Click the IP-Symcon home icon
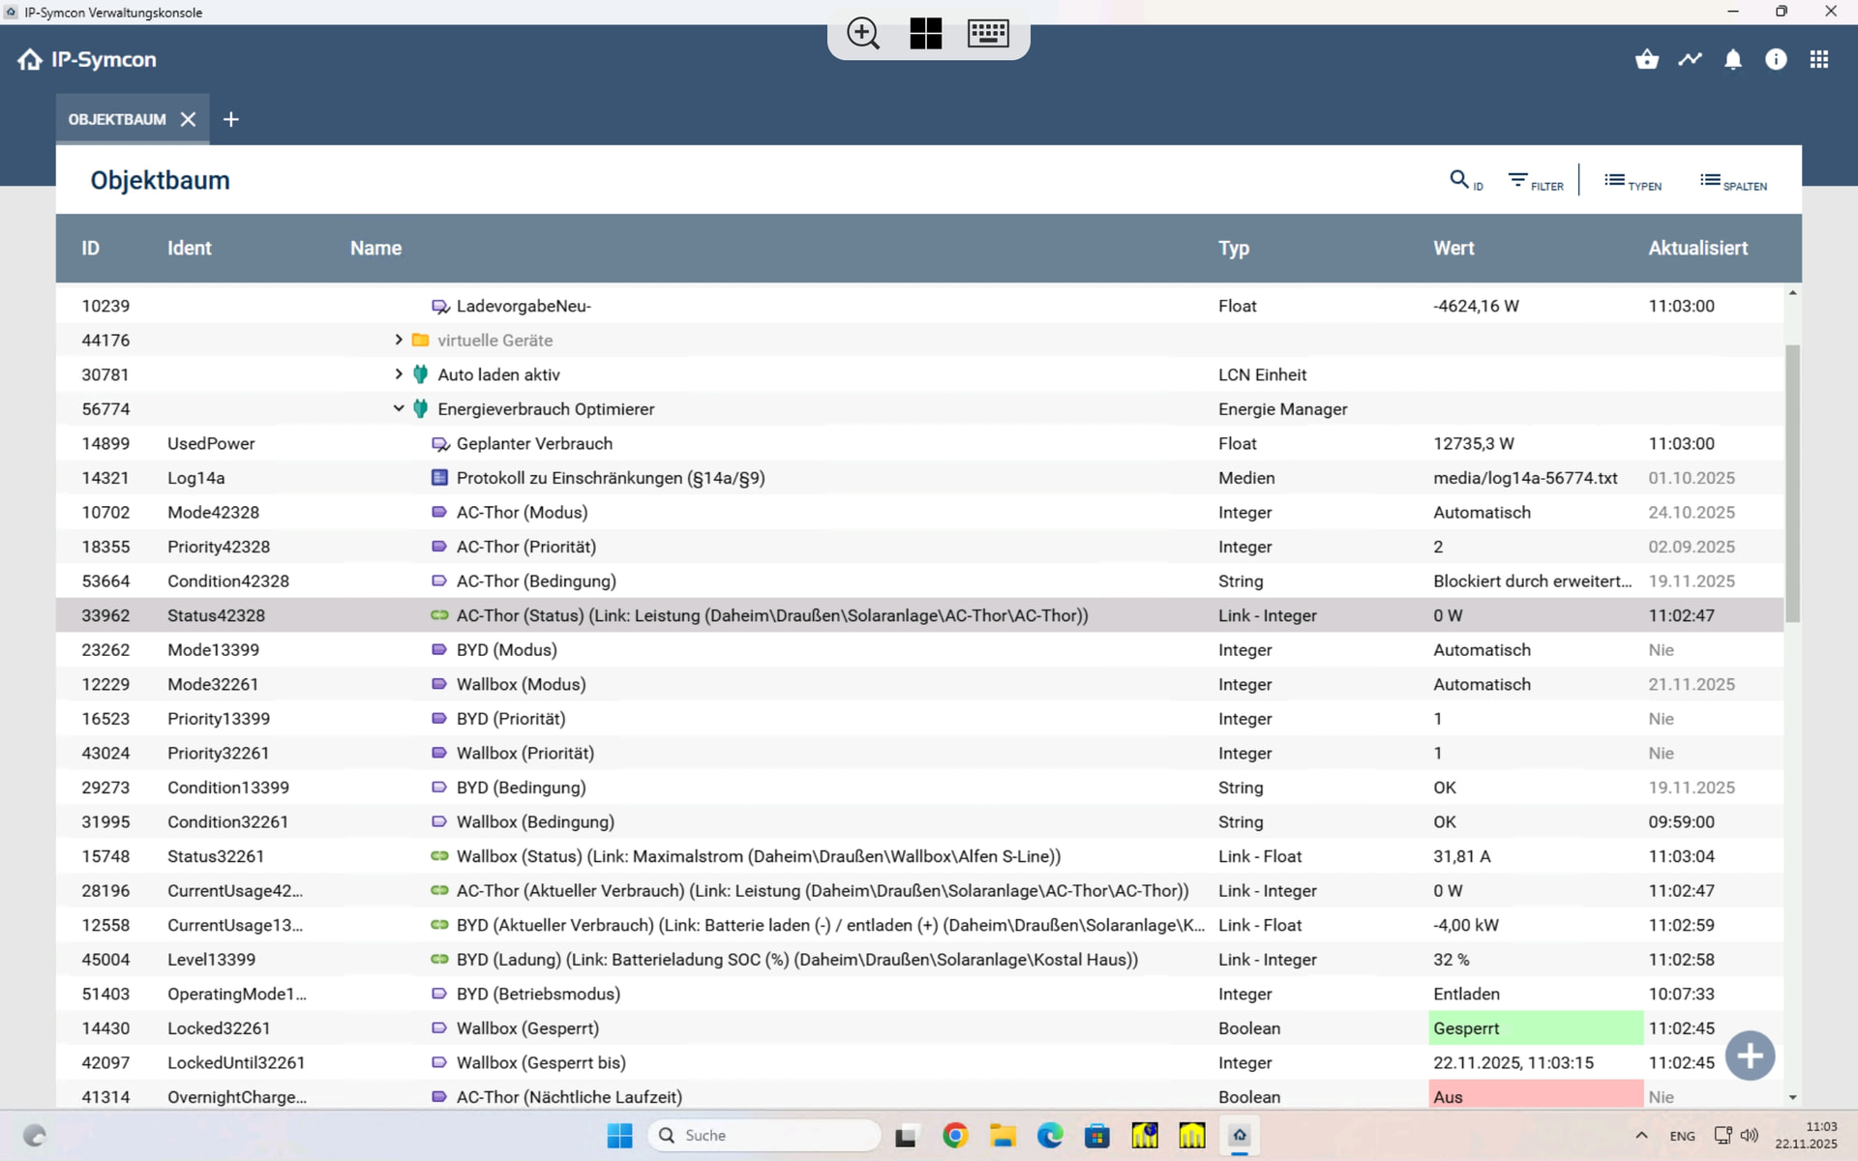Screen dimensions: 1858x1161 click(x=30, y=60)
